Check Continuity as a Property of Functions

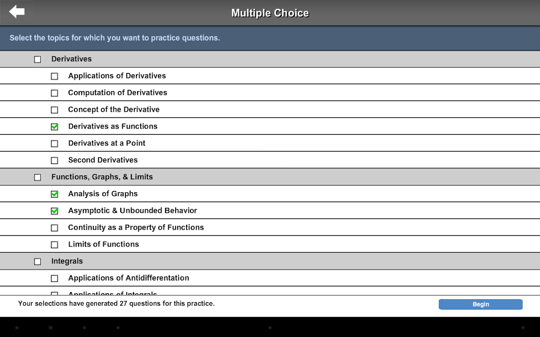click(x=54, y=228)
